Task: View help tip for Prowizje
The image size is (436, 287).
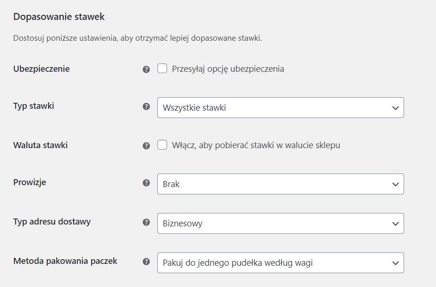Action: pos(146,183)
